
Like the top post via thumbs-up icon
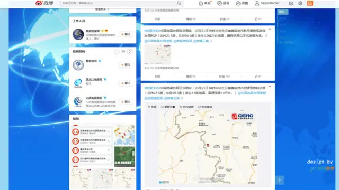point(258,19)
